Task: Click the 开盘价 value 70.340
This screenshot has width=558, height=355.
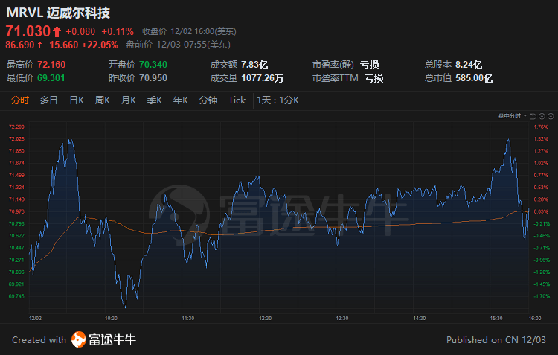Action: 153,65
